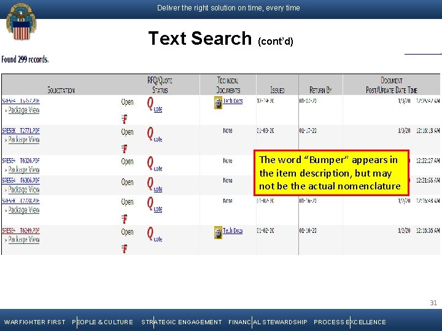Screen dimensions: 442x331
Task: Click the 'Deliver the right solution' banner text
Action: click(228, 8)
